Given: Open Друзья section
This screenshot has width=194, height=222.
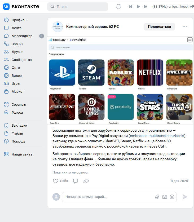Looking at the screenshot, I should (x=17, y=52).
